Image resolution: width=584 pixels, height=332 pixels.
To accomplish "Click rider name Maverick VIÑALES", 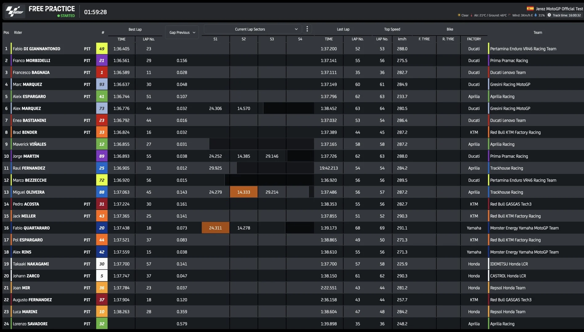I will (x=30, y=144).
